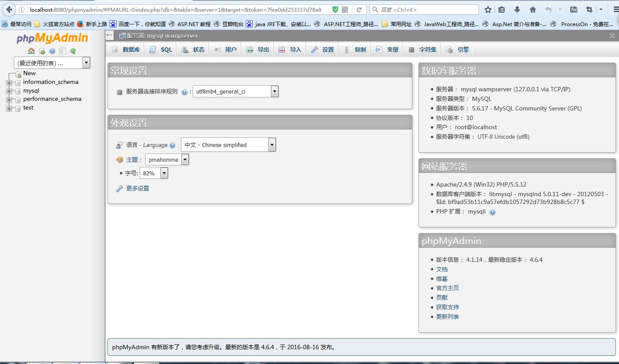Click help icon next to PHP 扩展 mysqli
This screenshot has width=619, height=364.
click(492, 212)
